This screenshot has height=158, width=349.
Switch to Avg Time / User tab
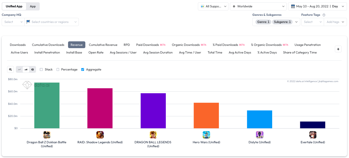point(190,52)
